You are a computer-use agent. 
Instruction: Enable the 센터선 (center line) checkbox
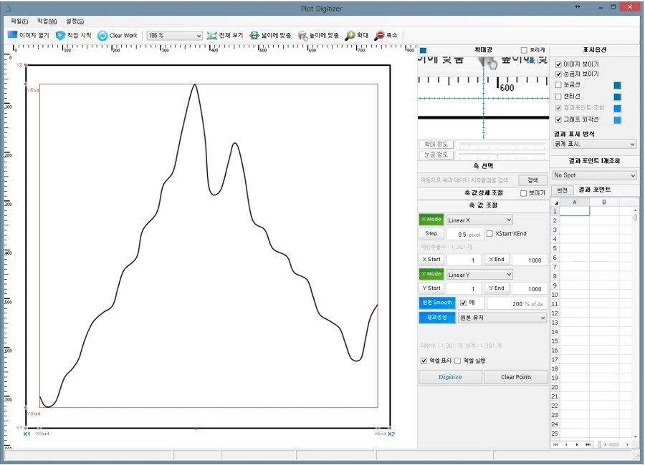[x=558, y=97]
